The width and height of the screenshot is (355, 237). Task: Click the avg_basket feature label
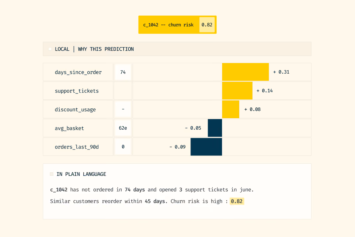[69, 128]
